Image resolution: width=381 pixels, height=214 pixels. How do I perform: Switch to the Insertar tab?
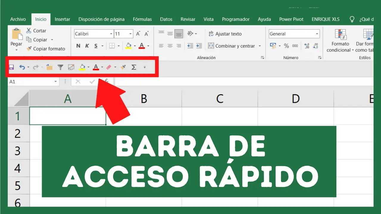pos(63,19)
